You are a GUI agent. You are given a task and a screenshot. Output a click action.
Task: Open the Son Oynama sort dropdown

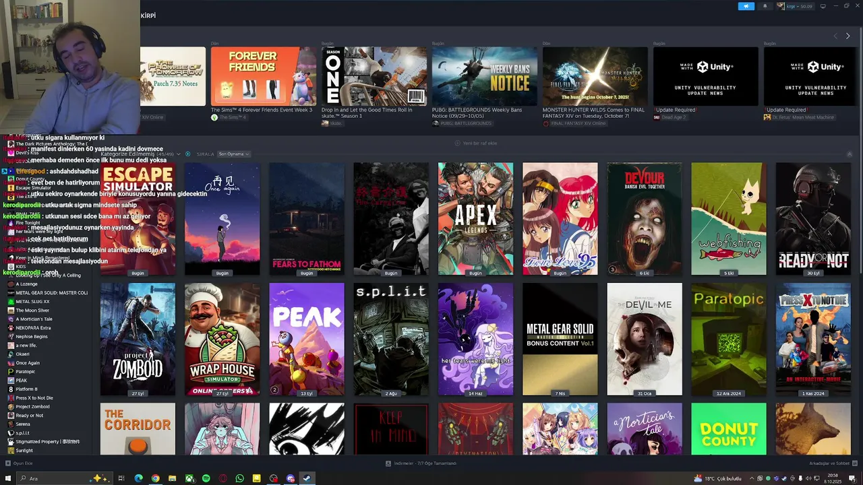(x=233, y=154)
